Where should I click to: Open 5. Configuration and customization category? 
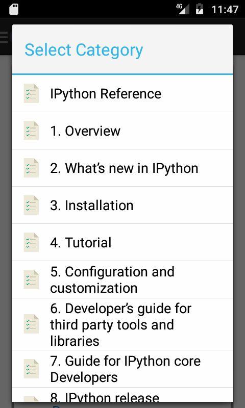122,279
